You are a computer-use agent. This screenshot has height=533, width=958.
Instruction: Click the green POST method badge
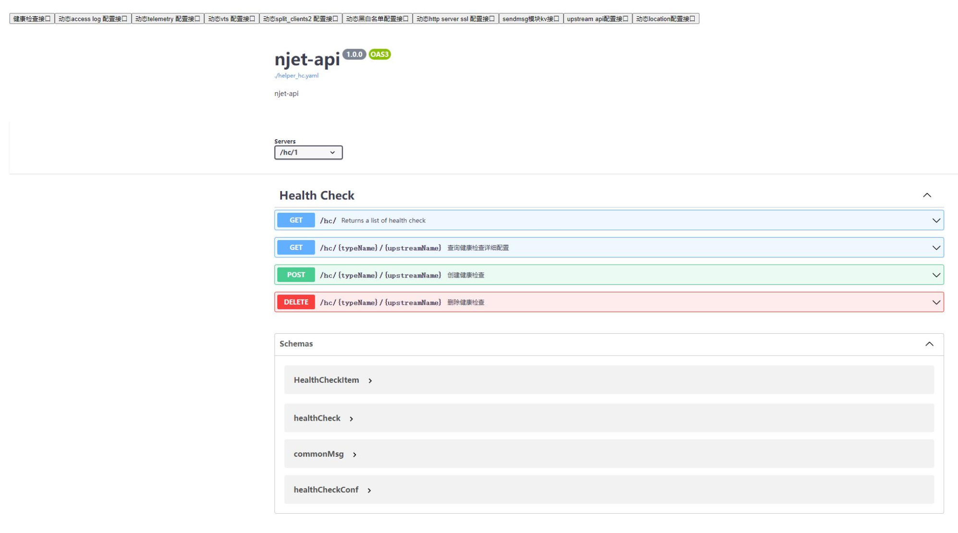[x=296, y=275]
